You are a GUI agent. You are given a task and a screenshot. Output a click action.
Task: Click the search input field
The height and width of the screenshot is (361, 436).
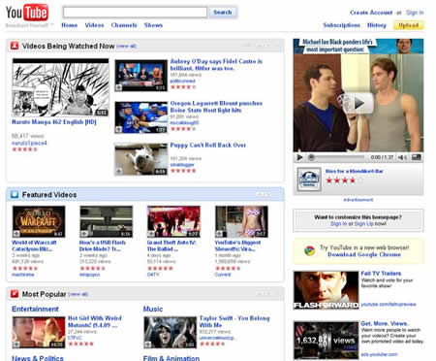[x=135, y=13]
